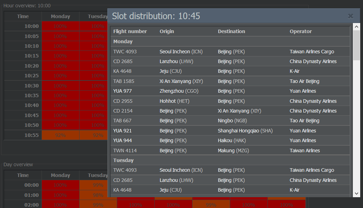The image size is (363, 208).
Task: Select flight YUA 921
Action: pos(122,131)
